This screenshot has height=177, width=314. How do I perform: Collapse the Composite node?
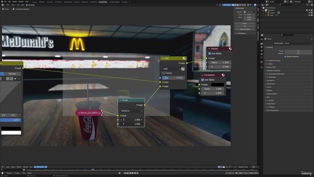point(202,75)
